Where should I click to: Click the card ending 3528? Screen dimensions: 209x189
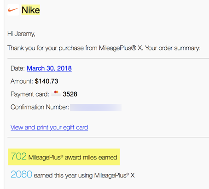pos(70,94)
